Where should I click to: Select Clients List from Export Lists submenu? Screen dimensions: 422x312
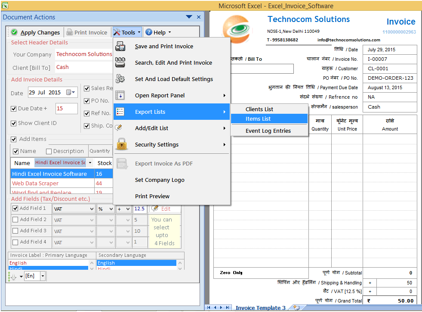click(269, 109)
